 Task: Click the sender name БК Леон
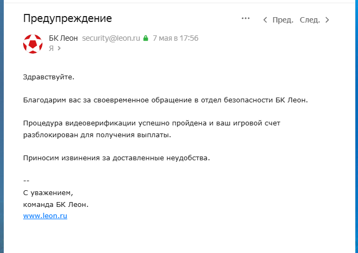63,38
